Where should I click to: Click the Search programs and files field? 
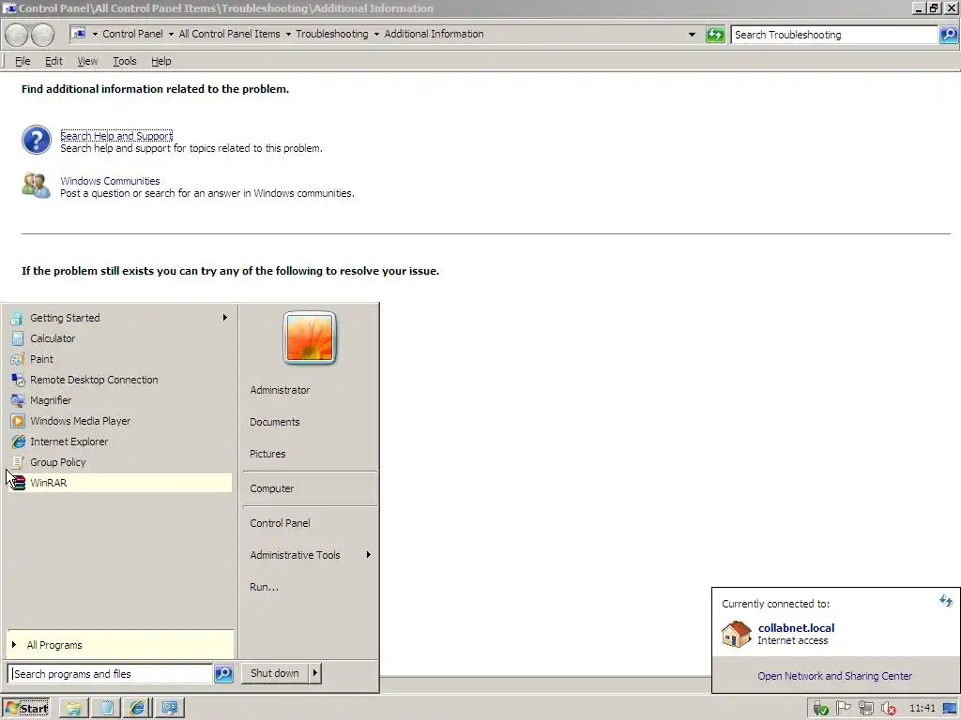pyautogui.click(x=111, y=673)
